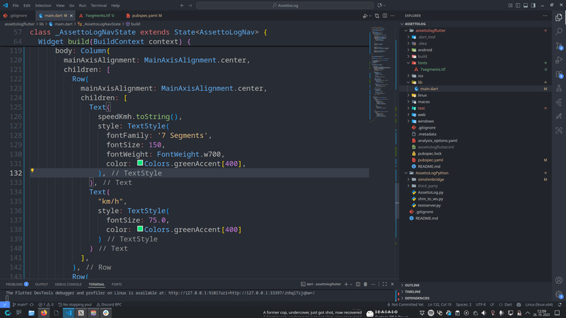Click the split editor icon
566x318 pixels.
385,16
